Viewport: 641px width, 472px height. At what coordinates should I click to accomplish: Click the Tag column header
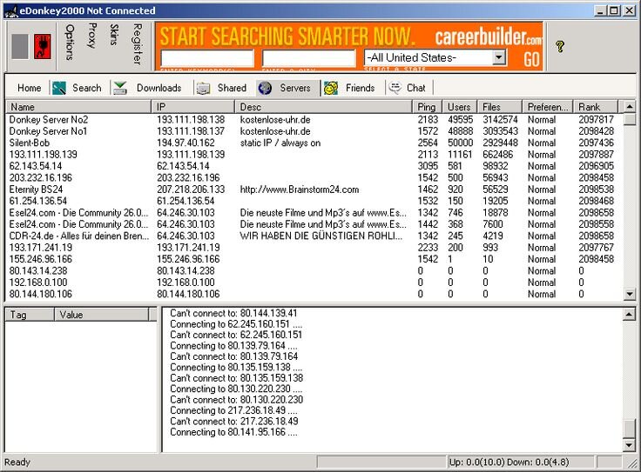coord(30,315)
